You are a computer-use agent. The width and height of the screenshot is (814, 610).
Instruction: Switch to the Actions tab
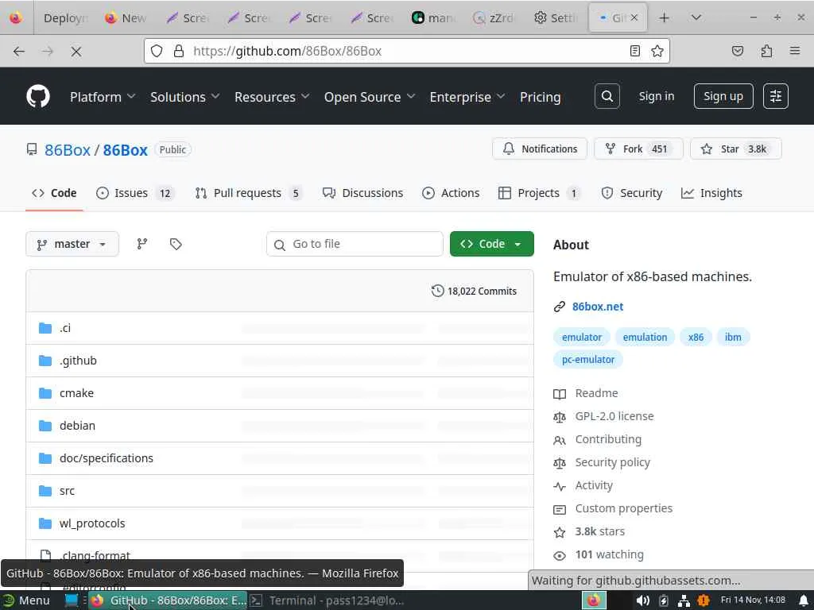pyautogui.click(x=451, y=193)
